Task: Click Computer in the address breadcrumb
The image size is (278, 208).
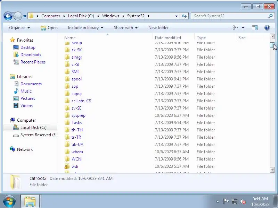Action: tap(51, 16)
